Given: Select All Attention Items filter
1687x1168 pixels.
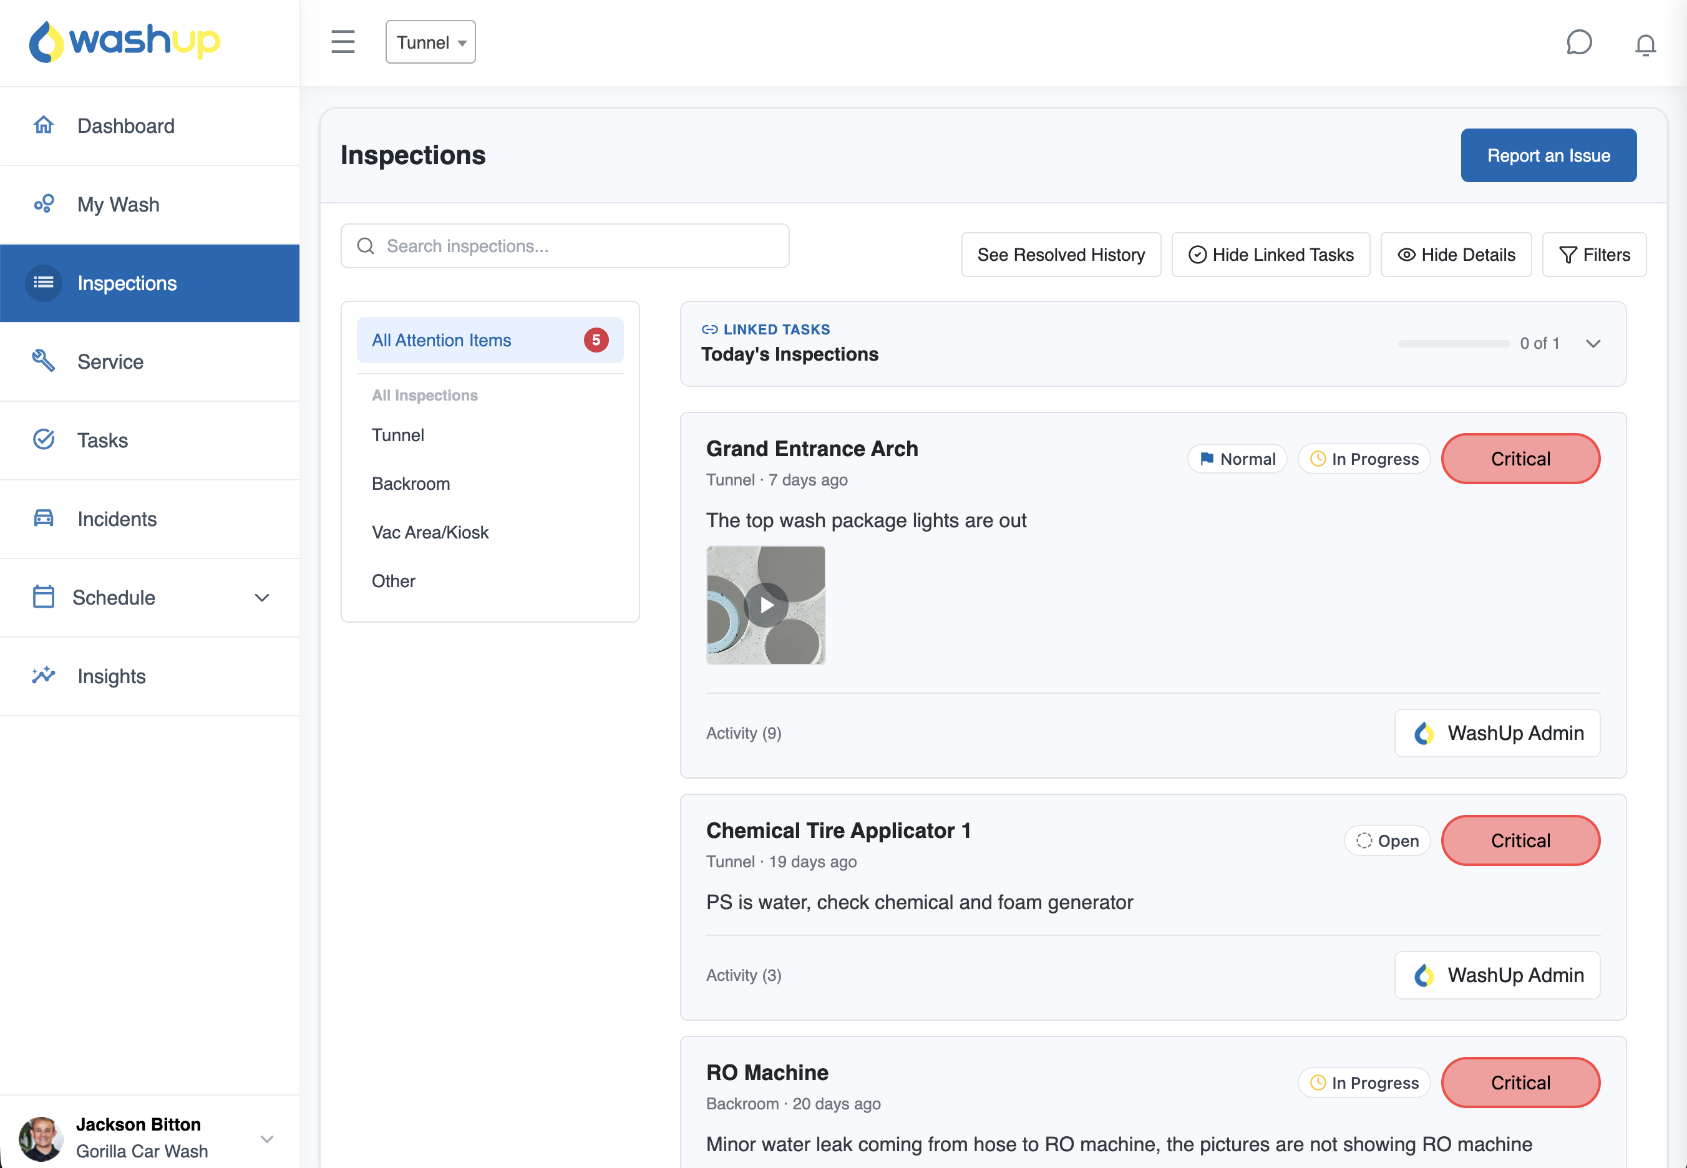Looking at the screenshot, I should pos(490,340).
